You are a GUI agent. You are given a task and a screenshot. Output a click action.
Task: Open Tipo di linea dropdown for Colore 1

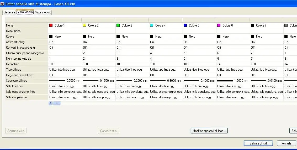point(65,70)
